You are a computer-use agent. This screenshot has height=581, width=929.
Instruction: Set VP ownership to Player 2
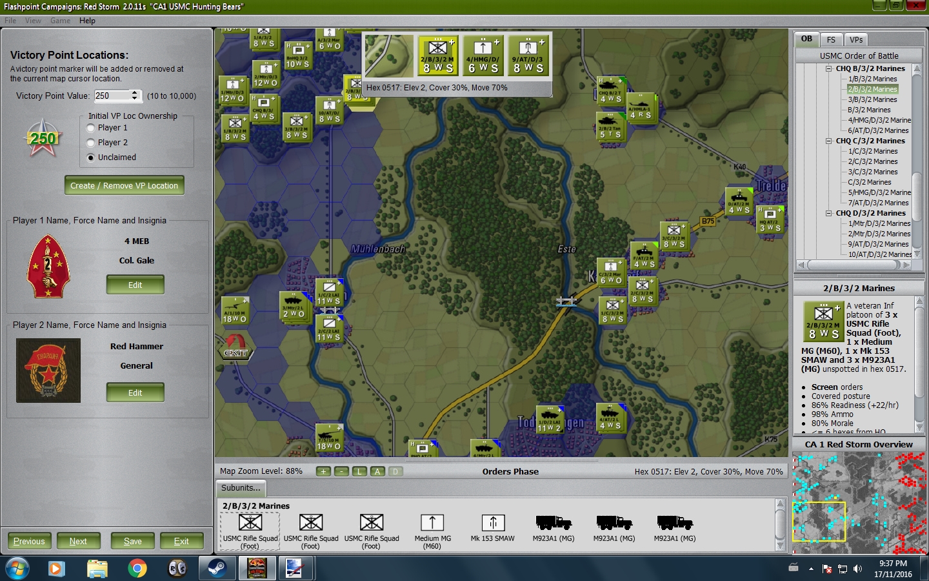point(91,143)
